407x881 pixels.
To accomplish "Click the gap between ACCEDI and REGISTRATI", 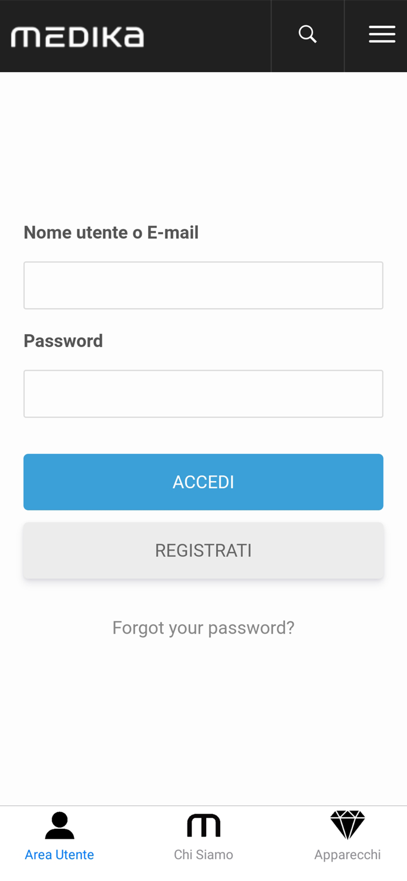I will point(203,516).
